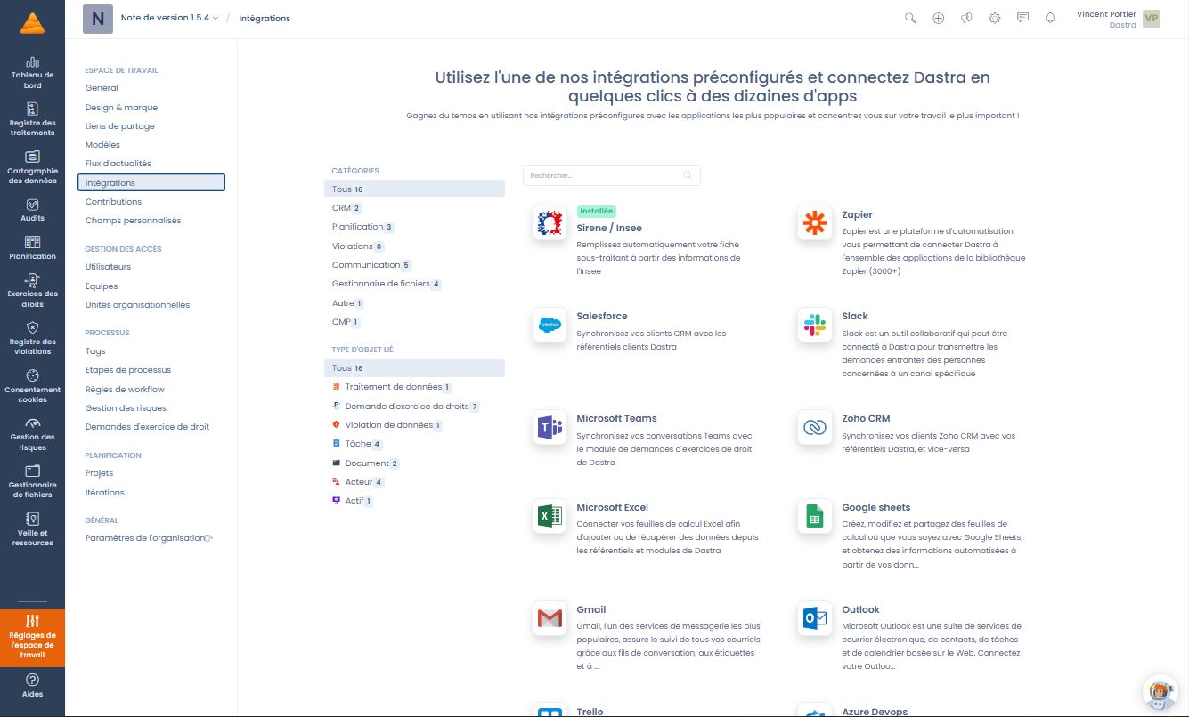The height and width of the screenshot is (717, 1189).
Task: Select Intégrations menu item
Action: pyautogui.click(x=151, y=182)
